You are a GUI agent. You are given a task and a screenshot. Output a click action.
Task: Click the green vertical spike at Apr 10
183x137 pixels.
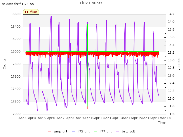coord(87,65)
